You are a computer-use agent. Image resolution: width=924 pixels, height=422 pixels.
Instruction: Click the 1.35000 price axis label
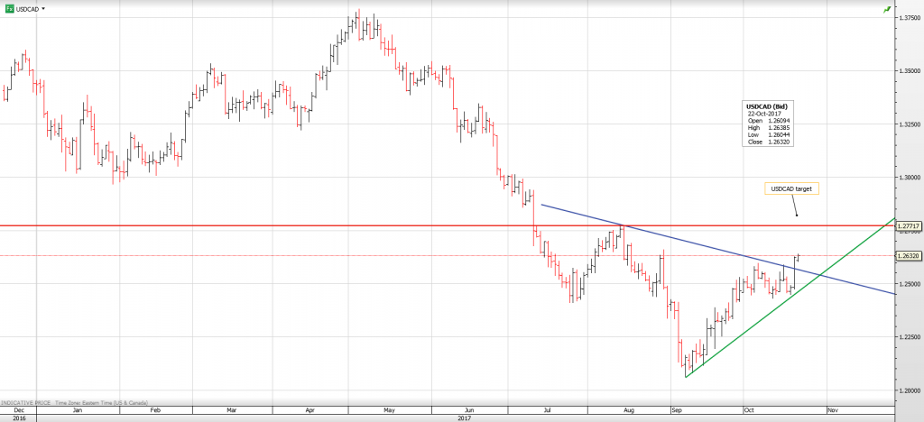[909, 70]
